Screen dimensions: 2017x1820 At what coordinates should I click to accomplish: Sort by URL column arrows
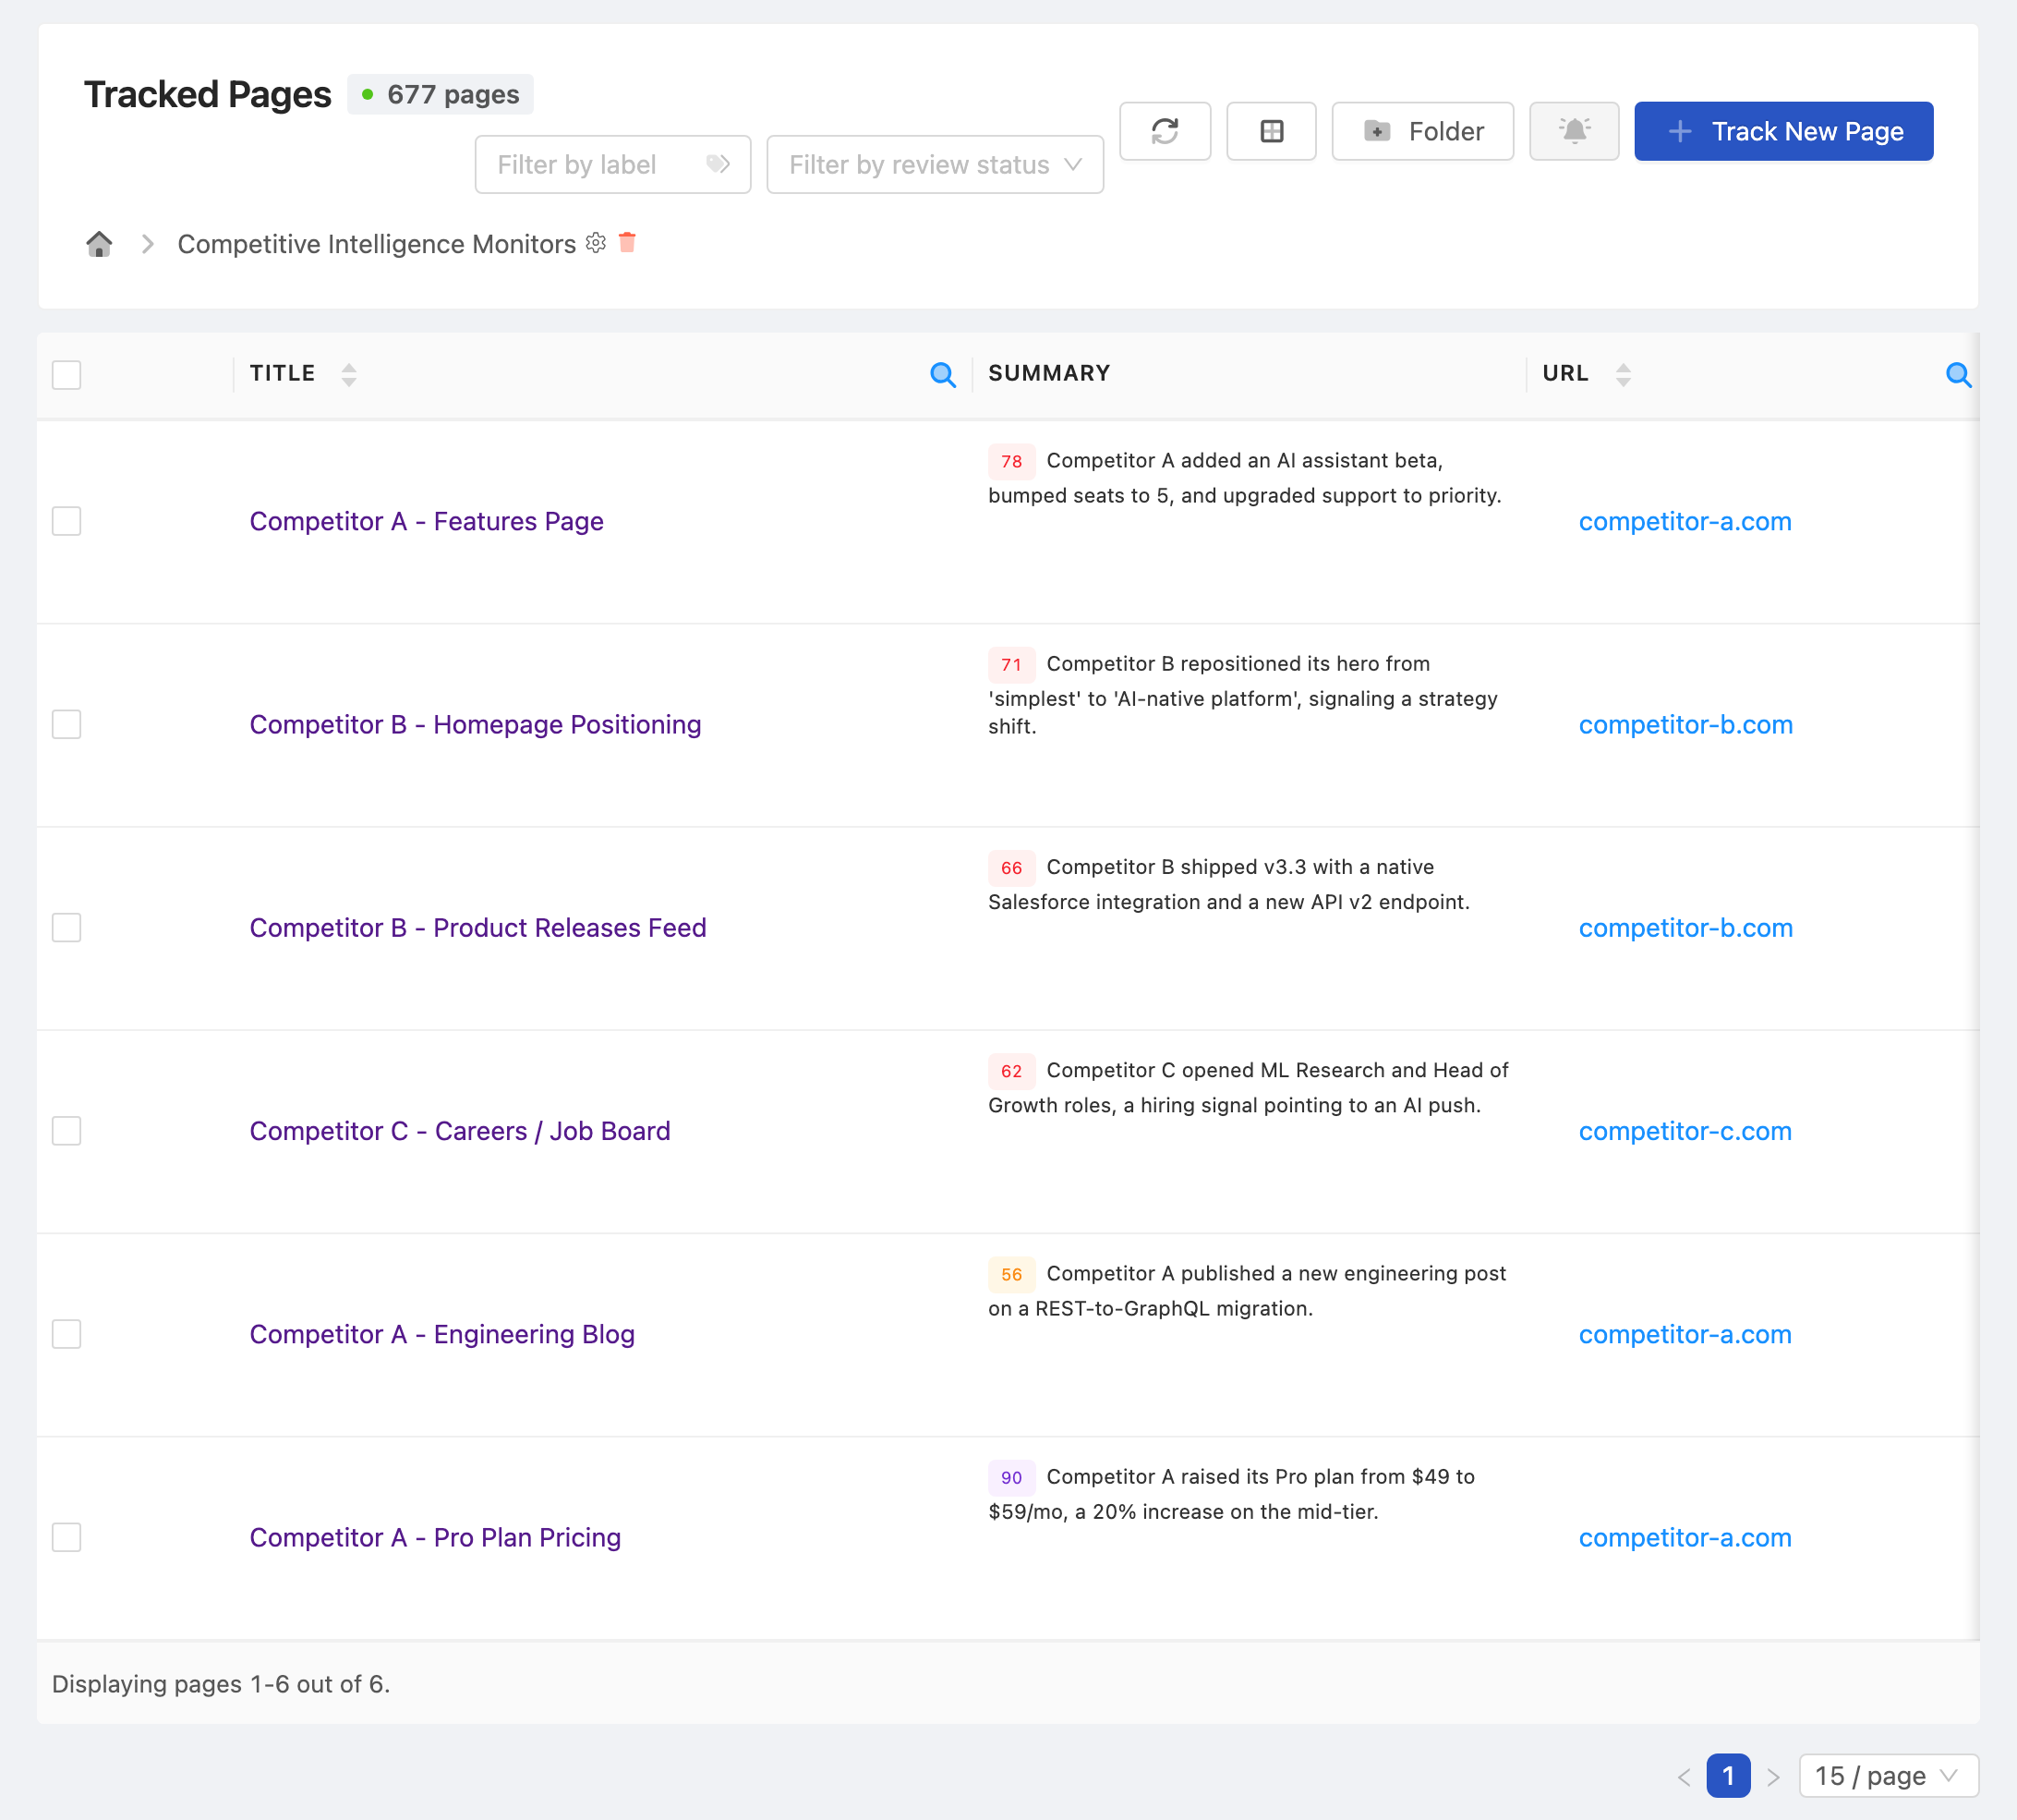click(1624, 375)
